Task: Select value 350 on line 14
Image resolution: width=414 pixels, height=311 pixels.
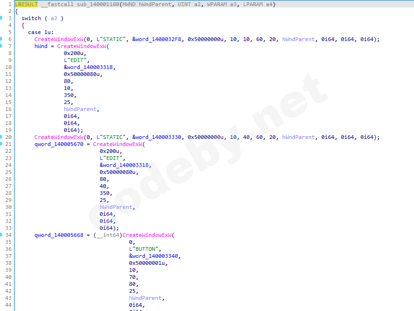Action: click(68, 95)
